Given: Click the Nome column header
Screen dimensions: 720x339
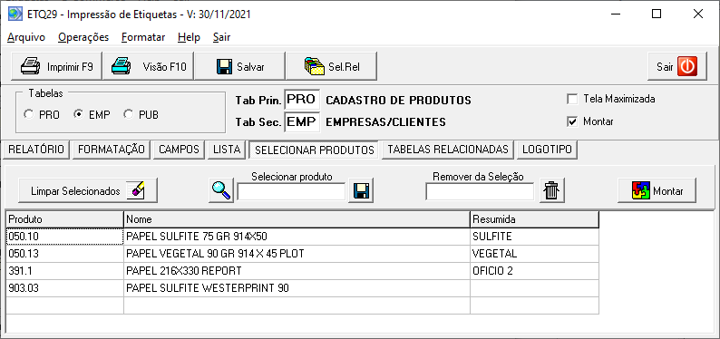Looking at the screenshot, I should click(297, 219).
